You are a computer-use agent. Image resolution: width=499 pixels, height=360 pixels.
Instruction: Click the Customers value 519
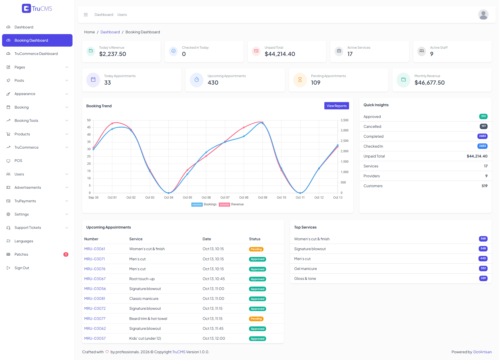484,186
